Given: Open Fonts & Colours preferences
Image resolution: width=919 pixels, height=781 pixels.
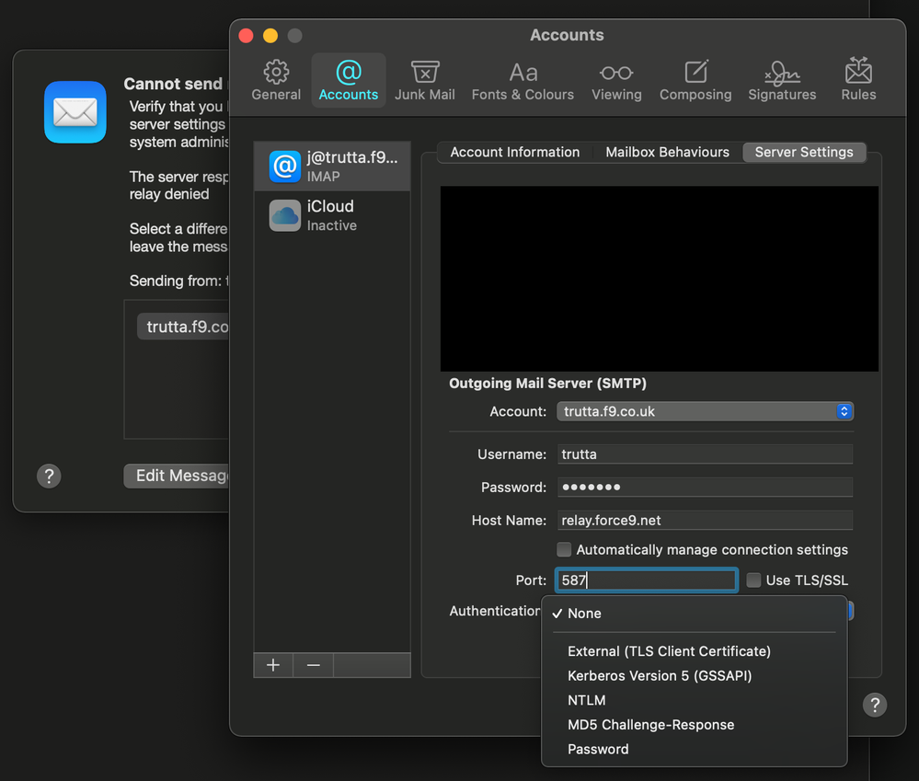Looking at the screenshot, I should [523, 80].
